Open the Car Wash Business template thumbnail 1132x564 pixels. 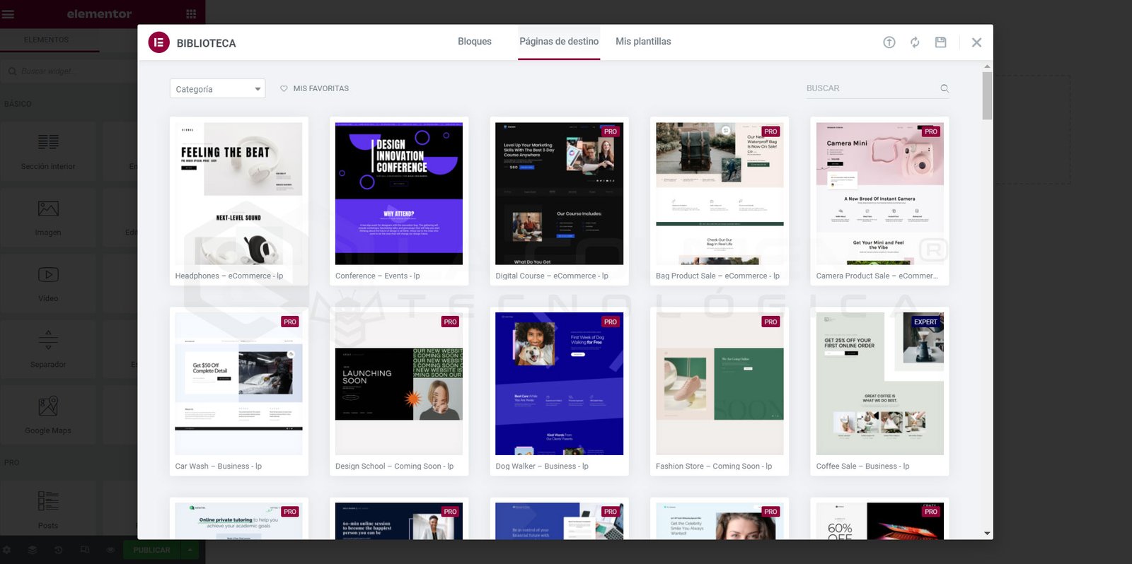point(238,384)
